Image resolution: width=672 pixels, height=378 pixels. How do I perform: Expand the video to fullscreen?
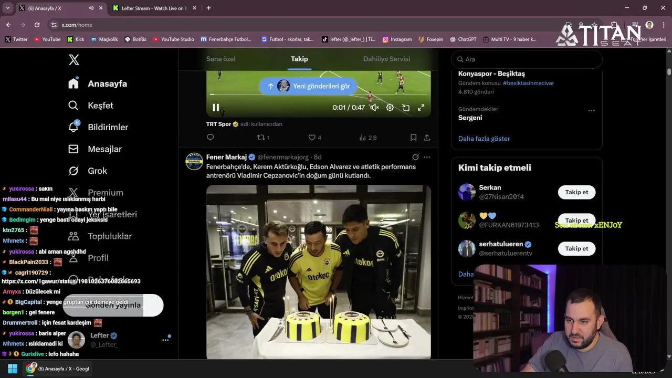click(421, 108)
